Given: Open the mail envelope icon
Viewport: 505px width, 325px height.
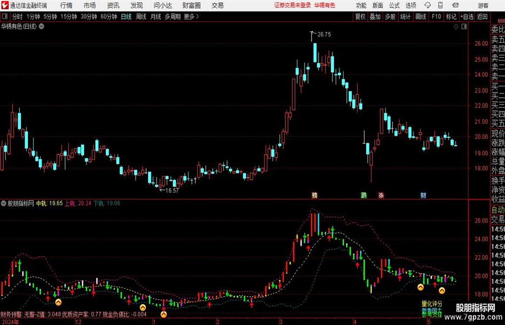Looking at the screenshot, I should (455, 5).
